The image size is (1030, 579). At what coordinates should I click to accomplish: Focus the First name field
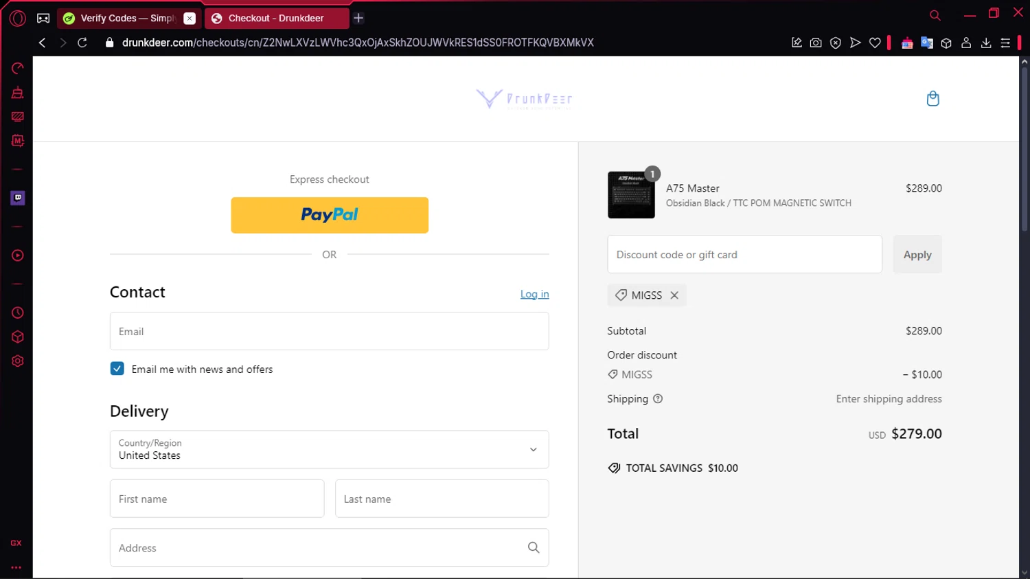coord(217,499)
